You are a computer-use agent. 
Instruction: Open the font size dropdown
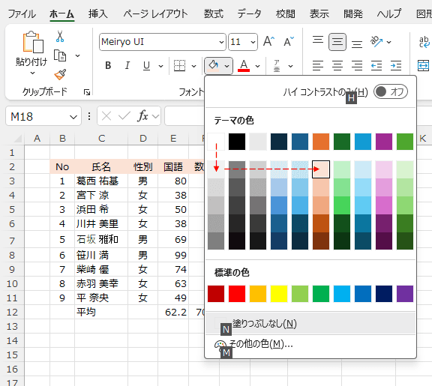[253, 42]
